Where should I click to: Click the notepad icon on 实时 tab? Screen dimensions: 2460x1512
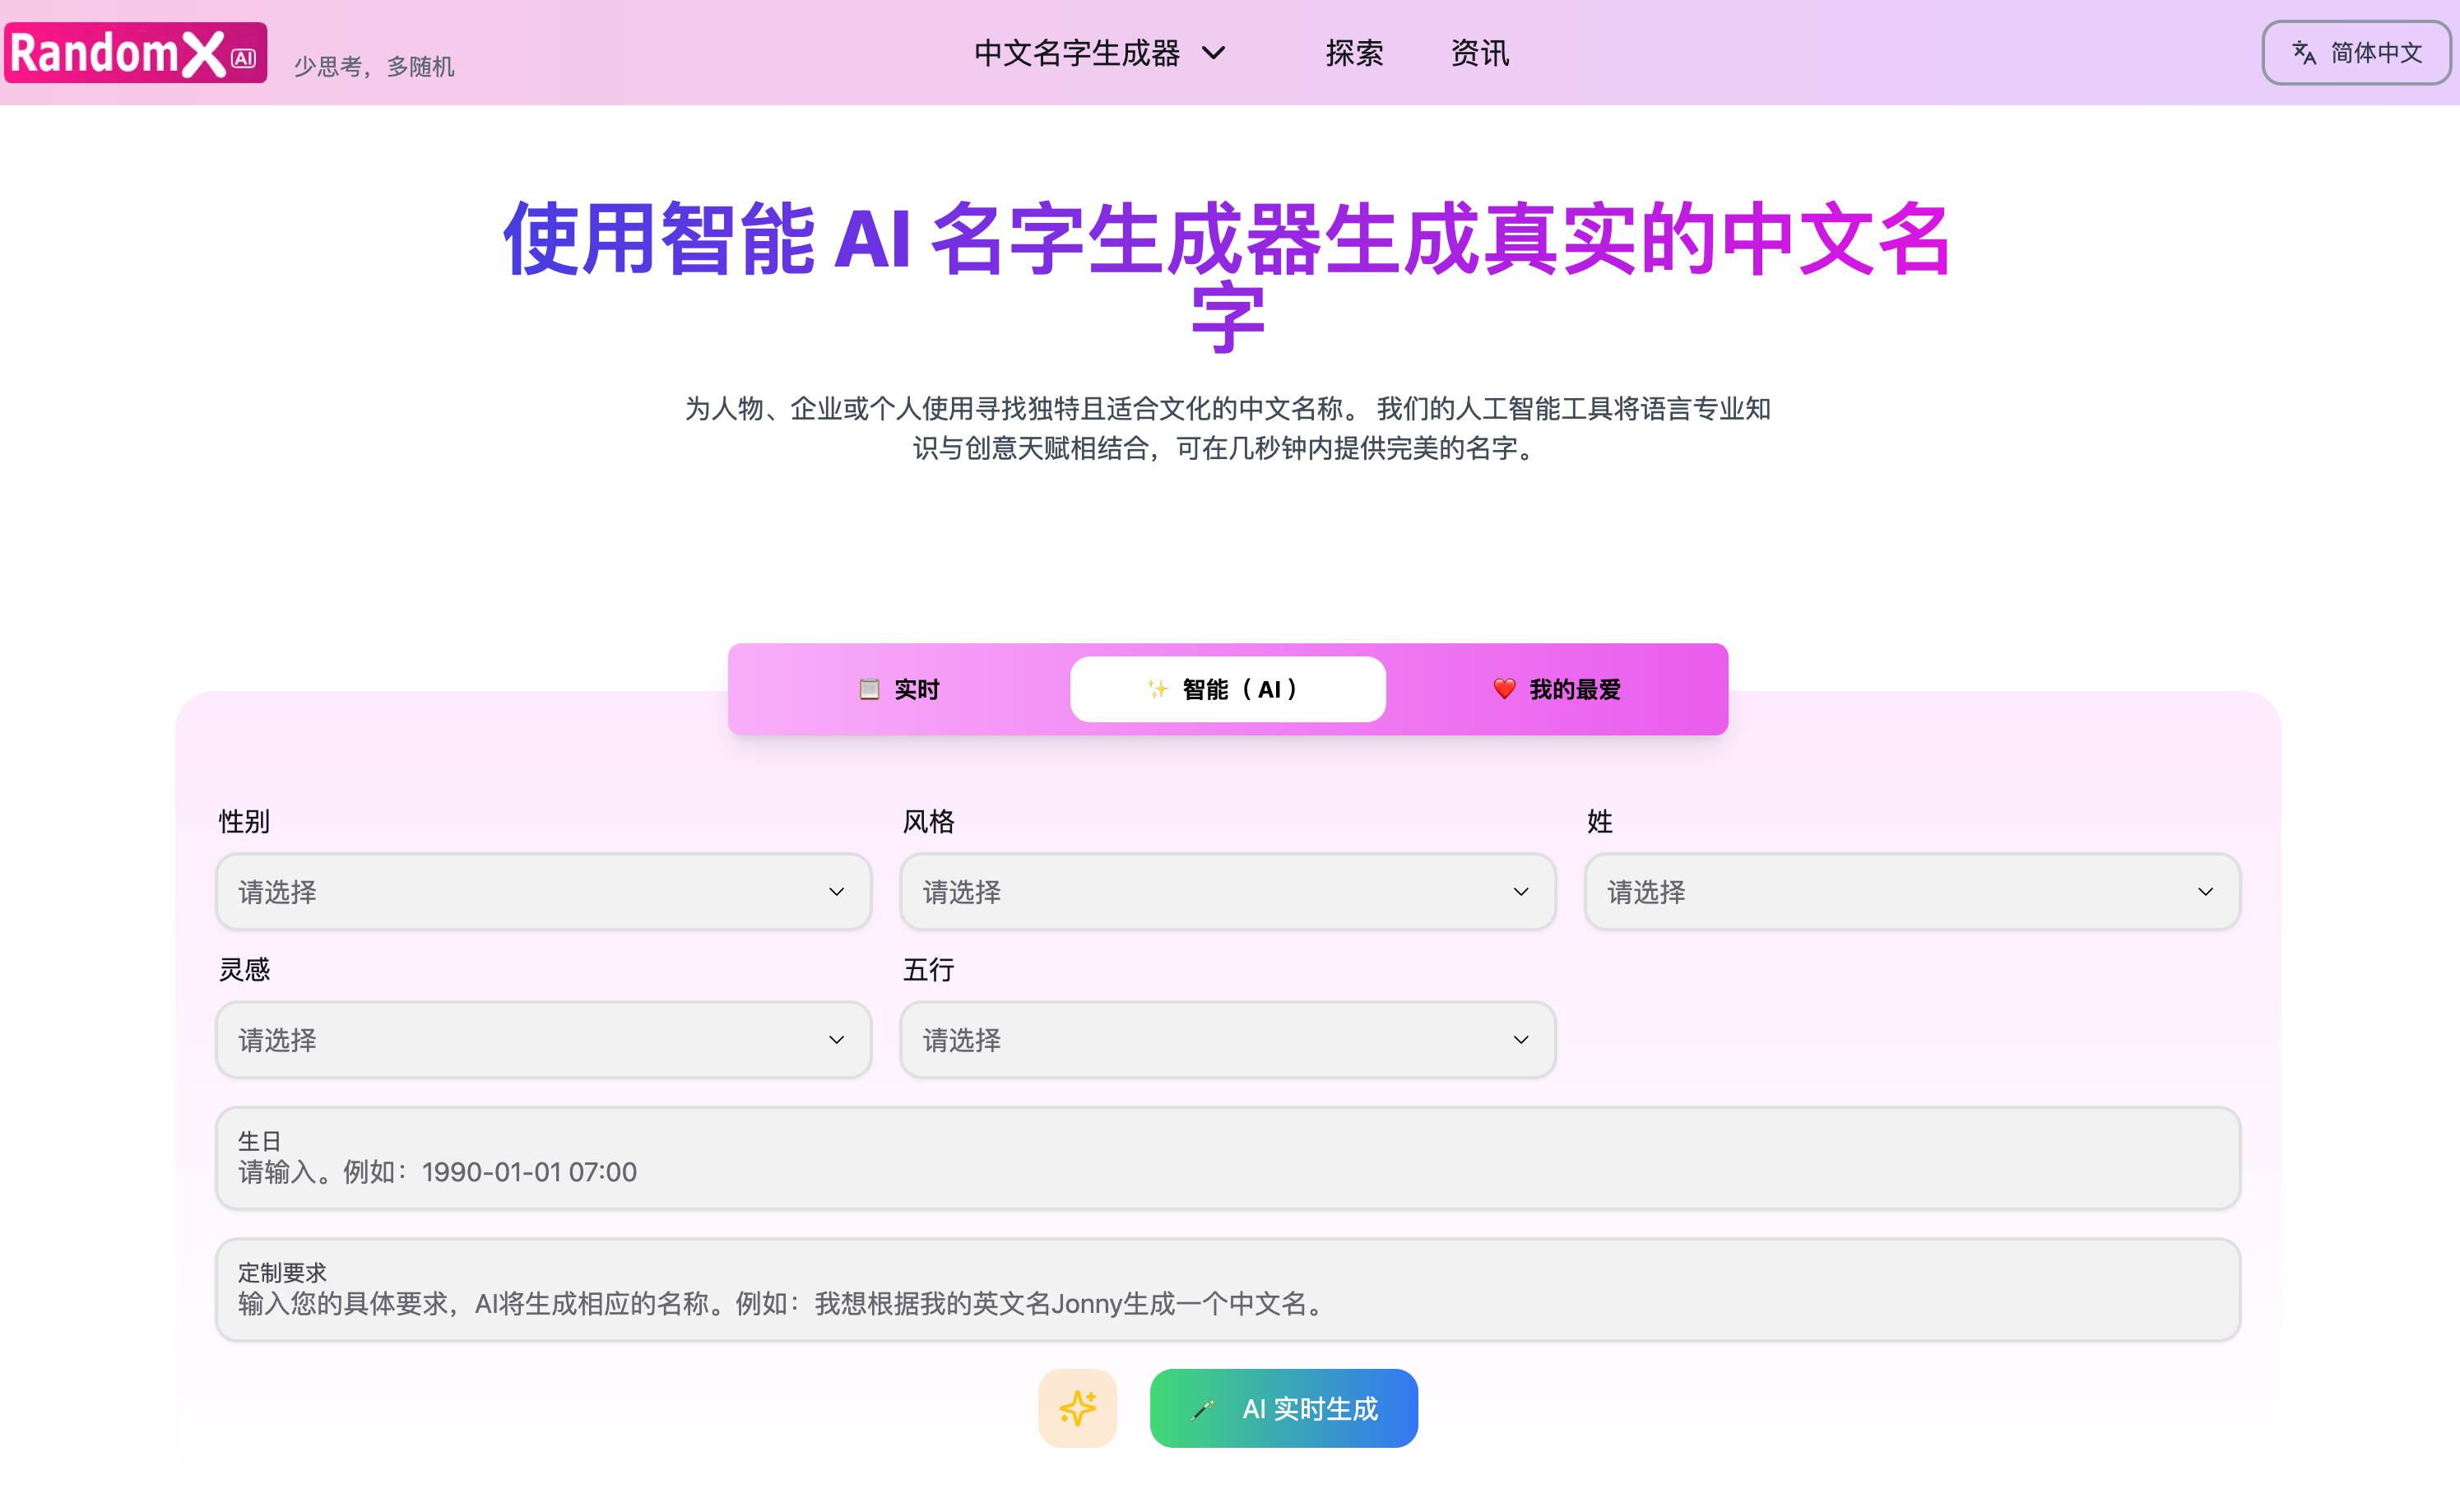pos(869,689)
